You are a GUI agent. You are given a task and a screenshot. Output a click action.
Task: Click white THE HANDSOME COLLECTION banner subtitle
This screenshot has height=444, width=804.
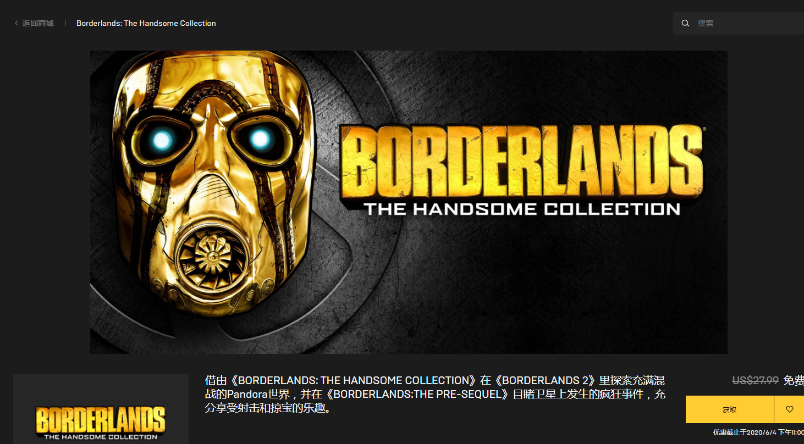(x=521, y=209)
